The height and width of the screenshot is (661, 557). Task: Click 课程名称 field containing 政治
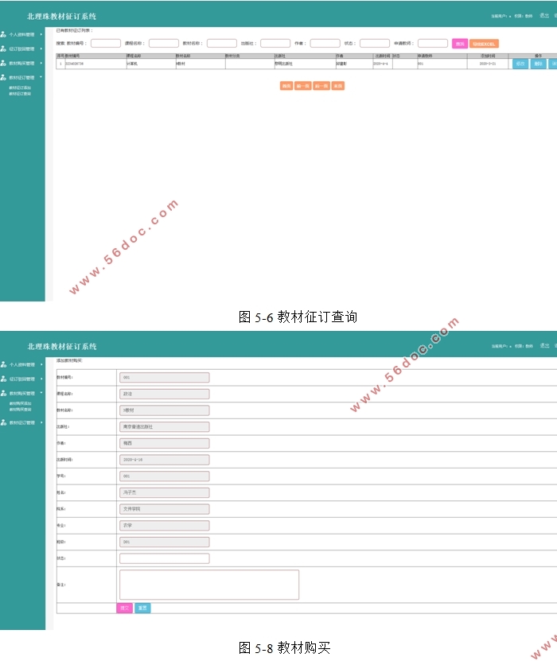[165, 394]
